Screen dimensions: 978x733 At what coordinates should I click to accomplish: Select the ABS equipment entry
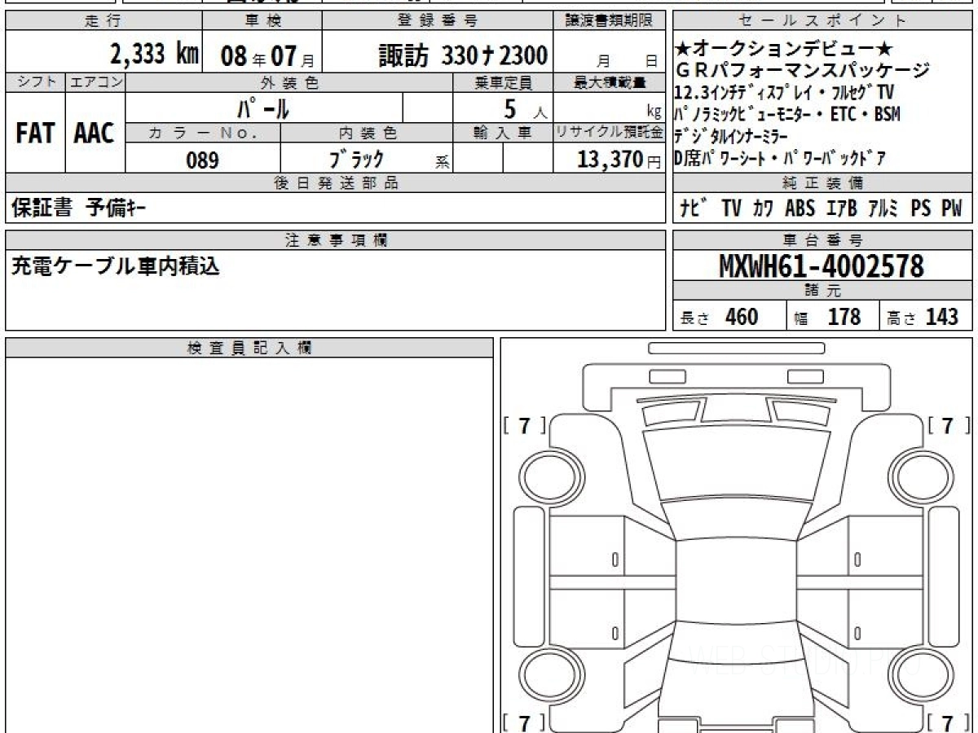800,208
